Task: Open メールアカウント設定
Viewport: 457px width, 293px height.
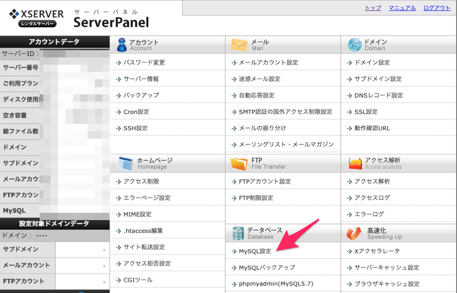Action: (268, 62)
